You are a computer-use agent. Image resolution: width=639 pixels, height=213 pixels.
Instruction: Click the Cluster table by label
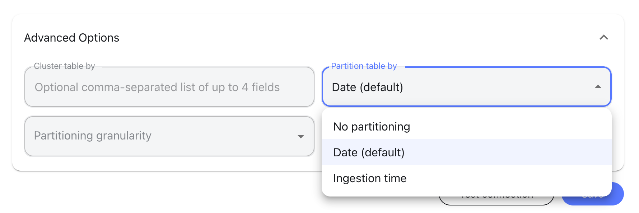pyautogui.click(x=65, y=66)
